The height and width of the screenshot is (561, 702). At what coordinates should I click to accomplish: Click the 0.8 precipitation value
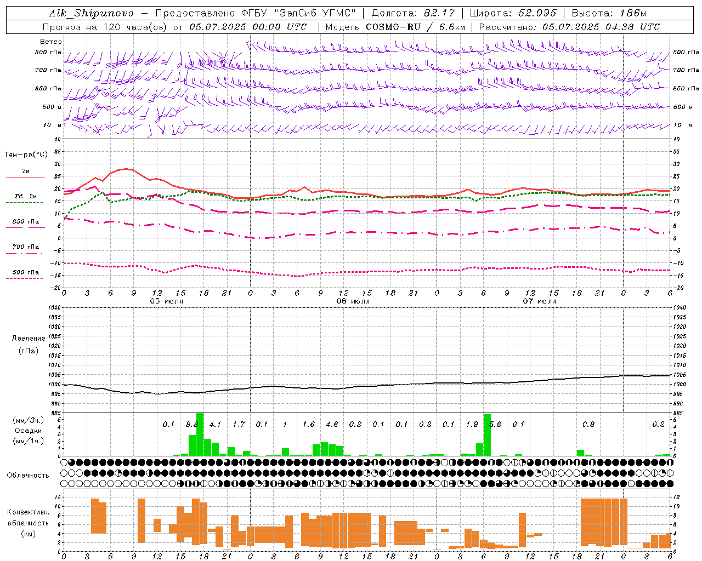click(588, 425)
